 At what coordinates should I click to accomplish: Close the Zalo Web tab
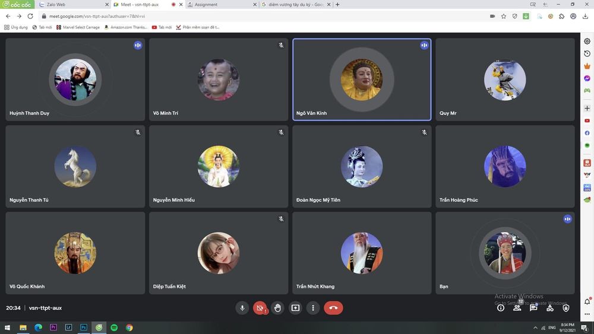tap(107, 5)
